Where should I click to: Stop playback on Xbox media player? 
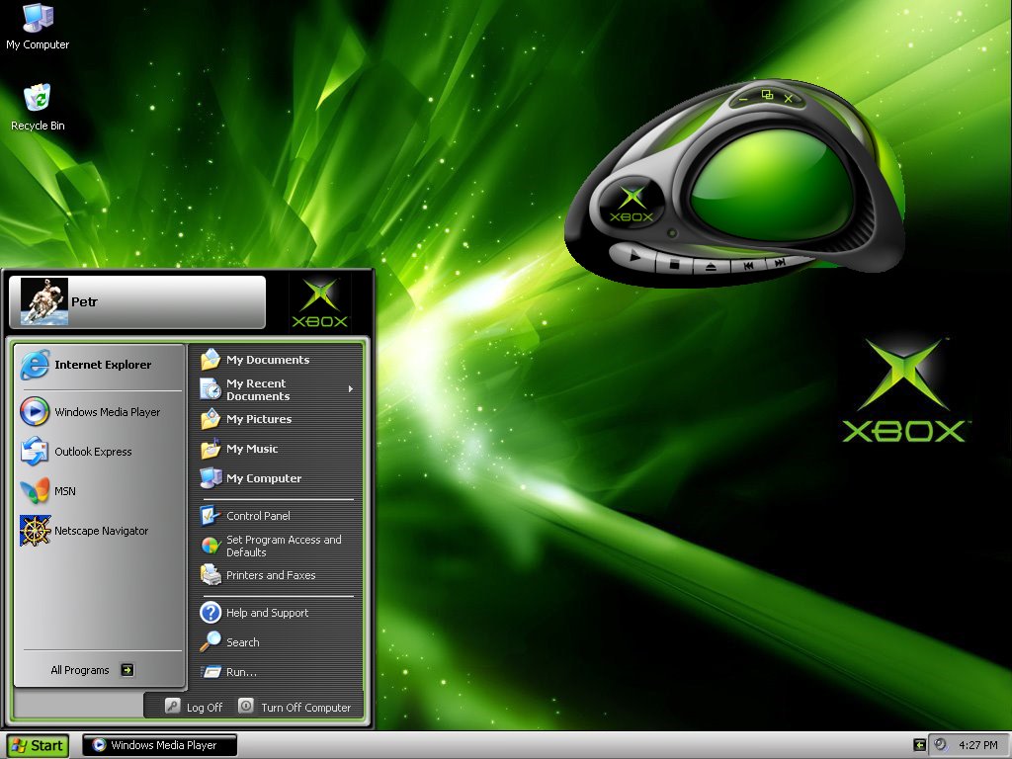click(x=674, y=264)
